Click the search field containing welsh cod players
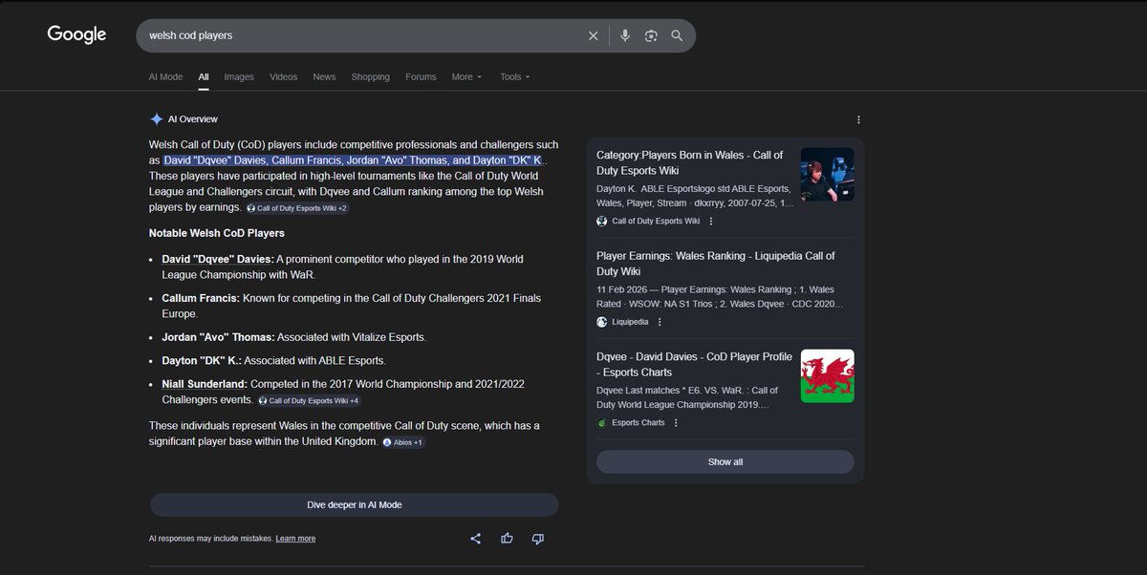The image size is (1147, 575). pos(363,35)
